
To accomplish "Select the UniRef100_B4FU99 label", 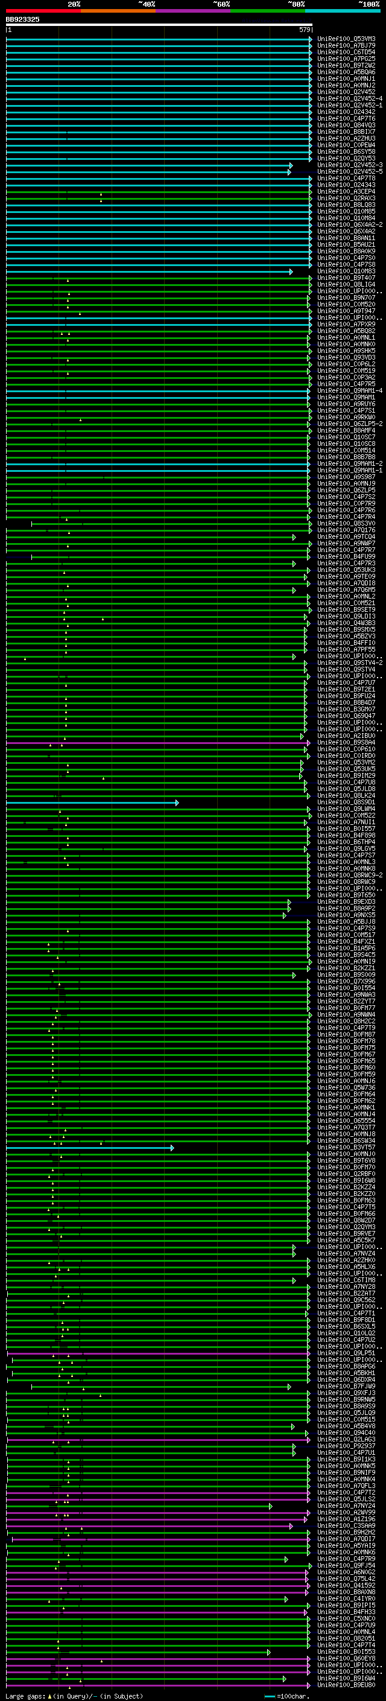I will (346, 557).
